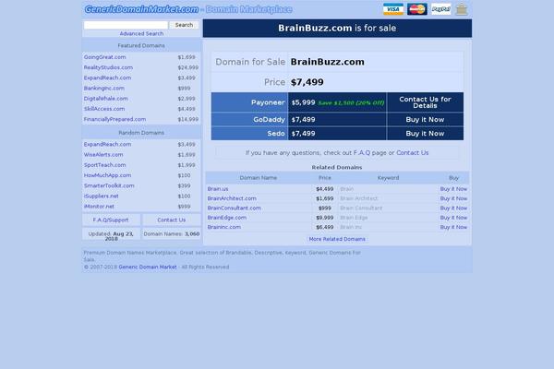Open SkillAccess.com listing
The image size is (554, 369).
(x=104, y=109)
